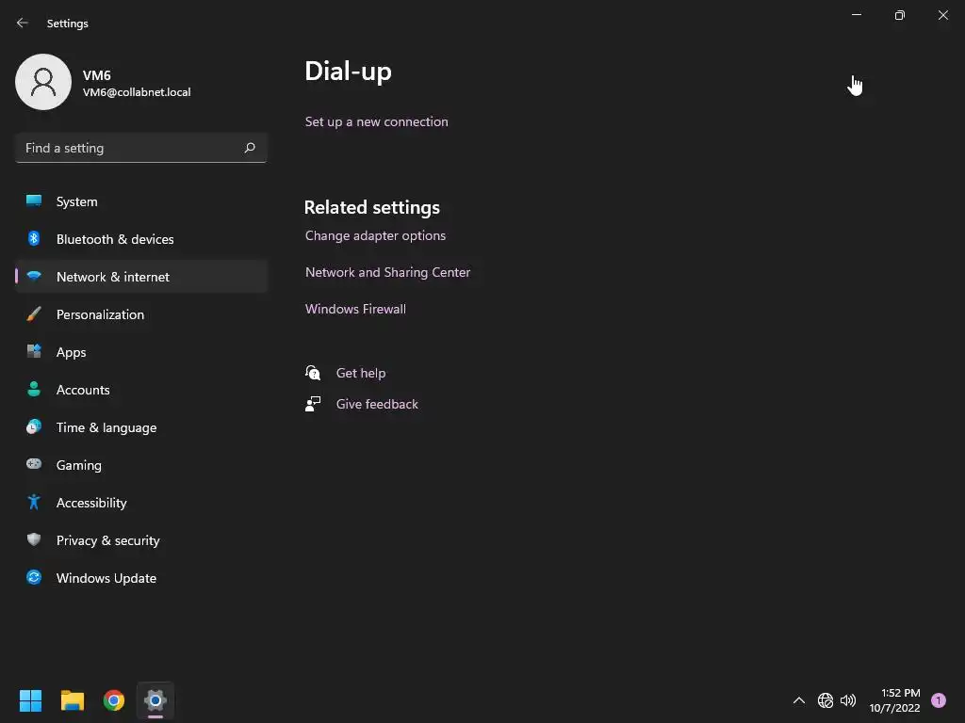Open Network and Sharing Center link
This screenshot has height=723, width=965.
pyautogui.click(x=387, y=272)
